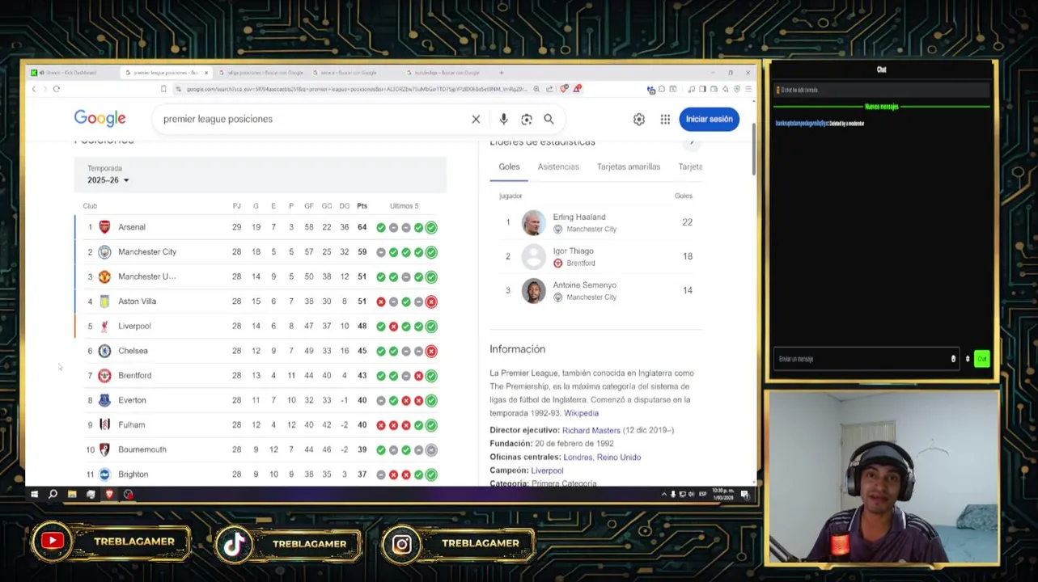Click Erling Haaland's player photo
The height and width of the screenshot is (582, 1038).
point(533,222)
